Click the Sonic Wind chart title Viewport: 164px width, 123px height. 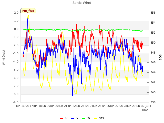(82, 3)
